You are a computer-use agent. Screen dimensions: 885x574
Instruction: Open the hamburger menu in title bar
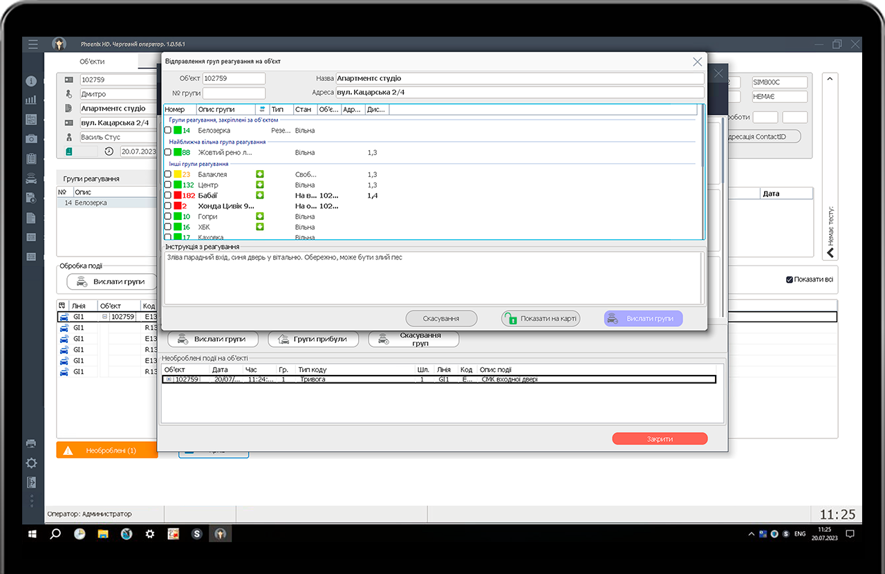click(32, 44)
